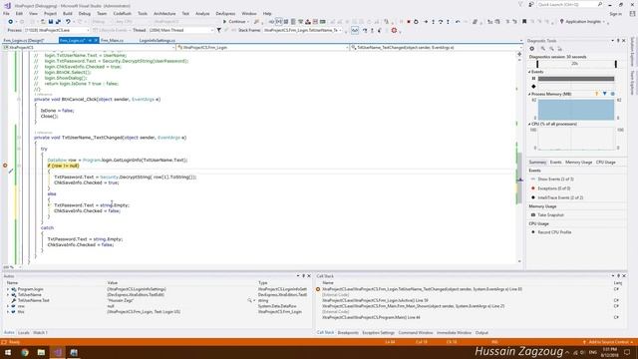Screen dimensions: 638x359
Task: Open Show Events link in Diagnostic Summary
Action: 555,179
